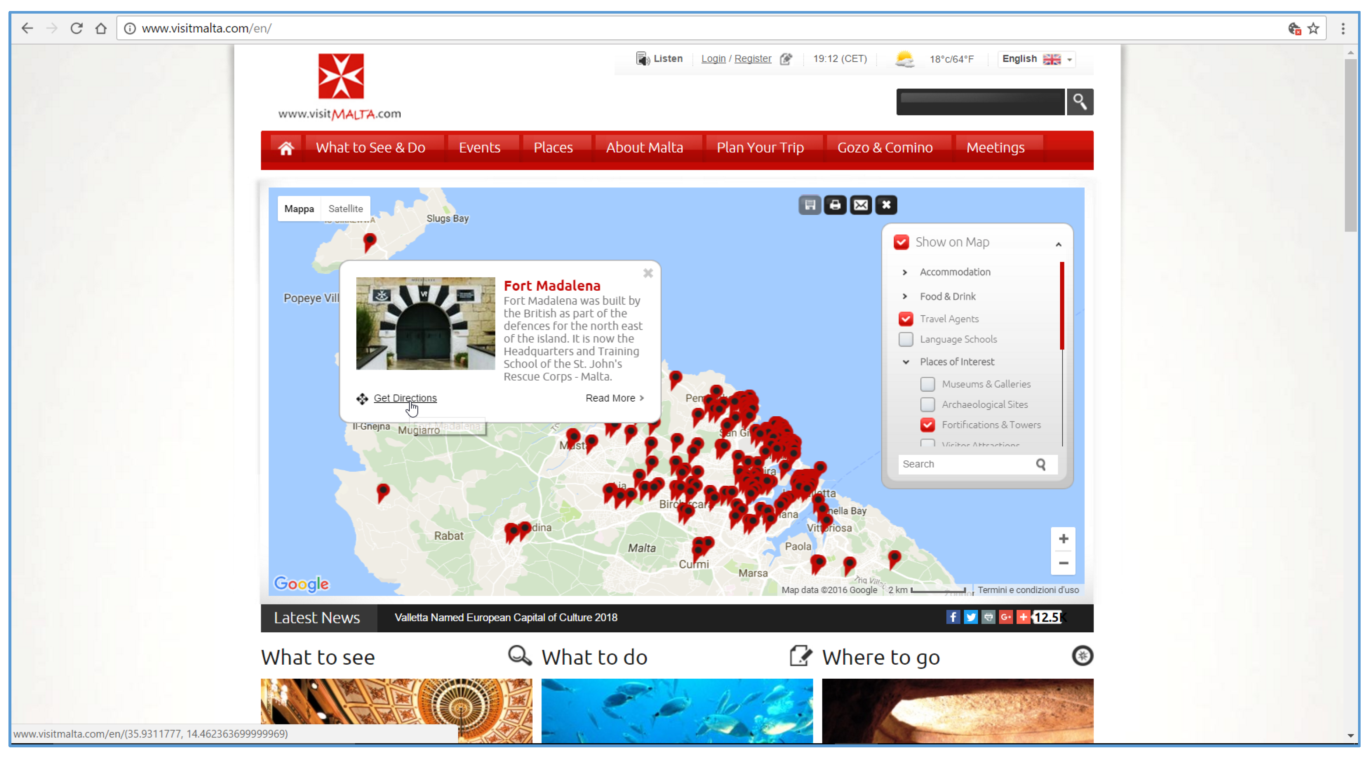Image resolution: width=1372 pixels, height=758 pixels.
Task: Click the Get Directions link
Action: 405,398
